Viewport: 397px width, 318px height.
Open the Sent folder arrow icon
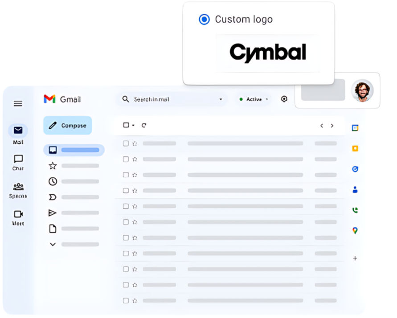point(52,213)
